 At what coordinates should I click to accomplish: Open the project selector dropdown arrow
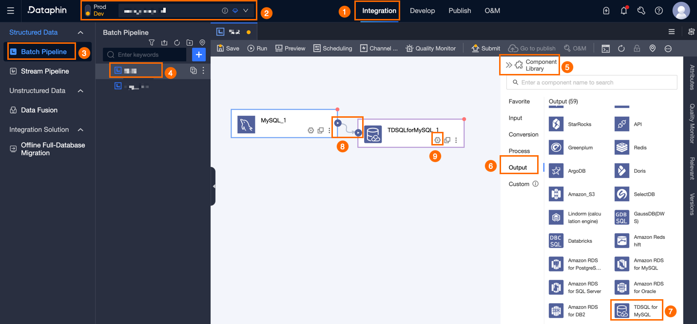pos(246,10)
